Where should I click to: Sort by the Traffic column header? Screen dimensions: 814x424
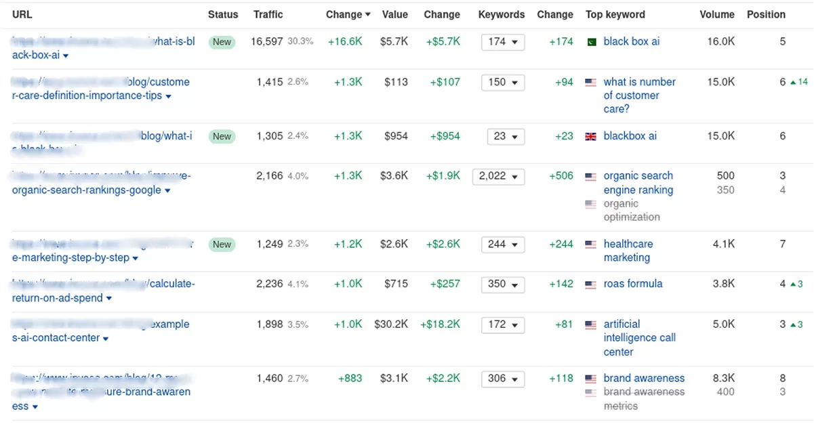point(268,14)
